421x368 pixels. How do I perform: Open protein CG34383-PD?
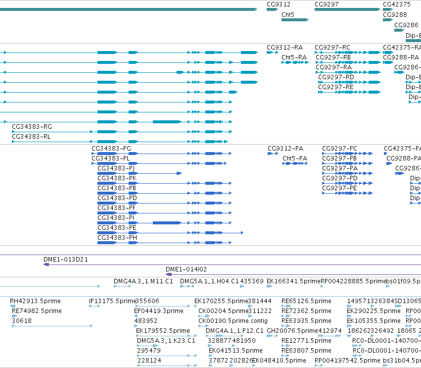click(x=164, y=203)
